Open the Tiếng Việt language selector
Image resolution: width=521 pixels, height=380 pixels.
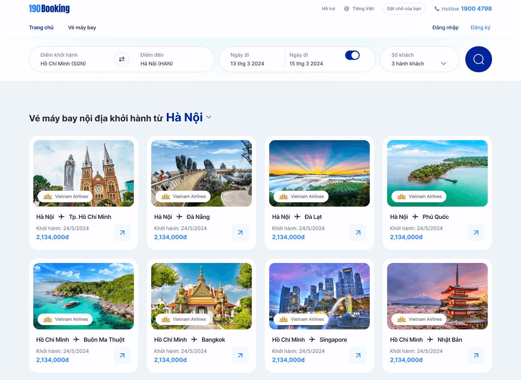coord(359,9)
